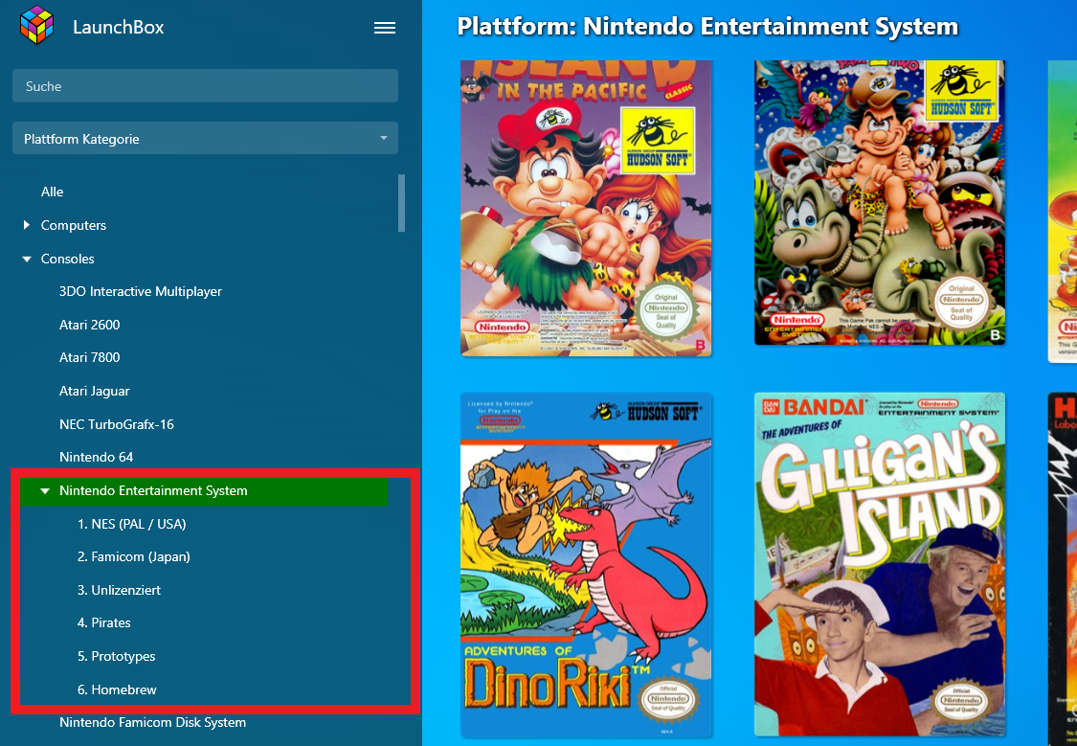Open the hamburger menu
1077x746 pixels.
[x=385, y=28]
